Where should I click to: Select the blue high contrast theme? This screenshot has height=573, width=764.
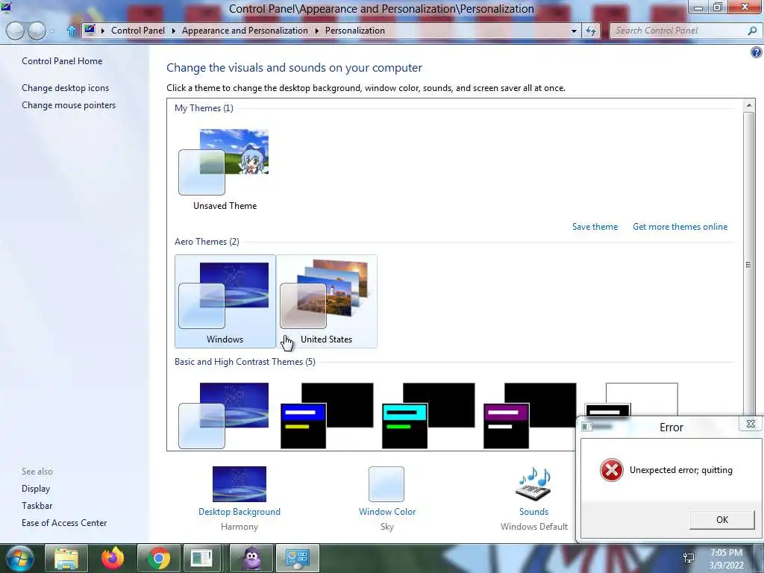[327, 416]
